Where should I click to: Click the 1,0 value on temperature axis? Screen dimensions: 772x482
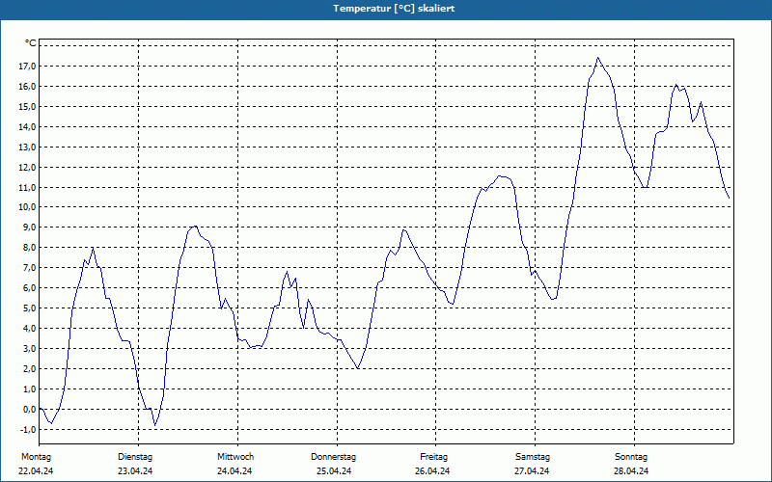coord(29,388)
